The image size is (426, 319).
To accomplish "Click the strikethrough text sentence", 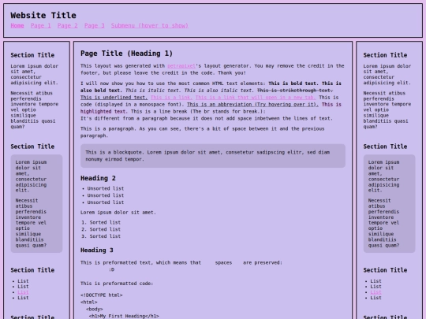I will point(295,91).
